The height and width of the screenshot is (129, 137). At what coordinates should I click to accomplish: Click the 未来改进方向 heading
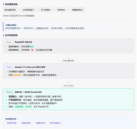click(11, 119)
